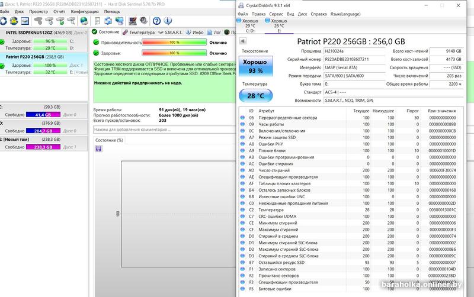
Task: Click the disk overview panel toolbar icon
Action: point(25,21)
